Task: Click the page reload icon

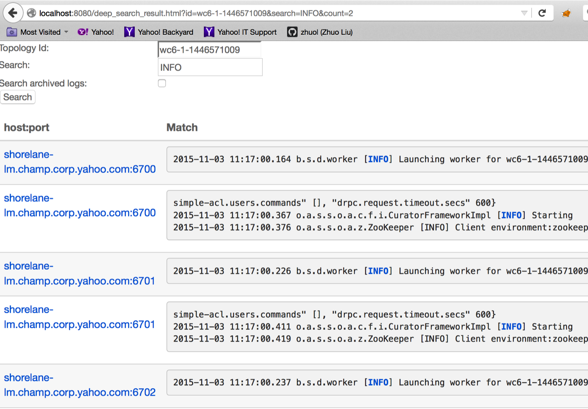Action: tap(542, 13)
